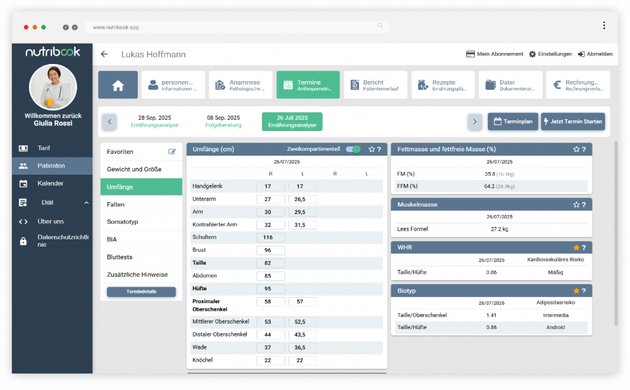Click the Jetzt Termin Starten button

click(573, 121)
